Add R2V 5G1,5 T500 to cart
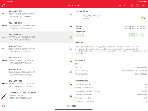The width and height of the screenshot is (148, 111). [70, 60]
